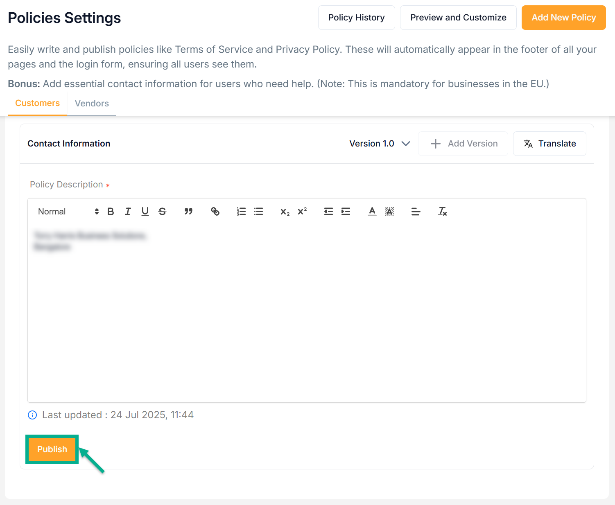
Task: Open the text color picker
Action: coord(372,212)
